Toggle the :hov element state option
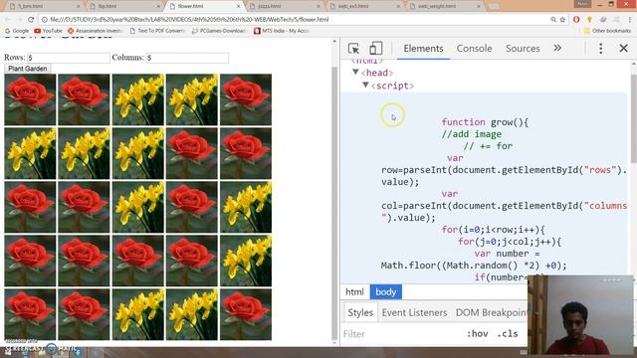Screen dimensions: 637x358 click(477, 334)
